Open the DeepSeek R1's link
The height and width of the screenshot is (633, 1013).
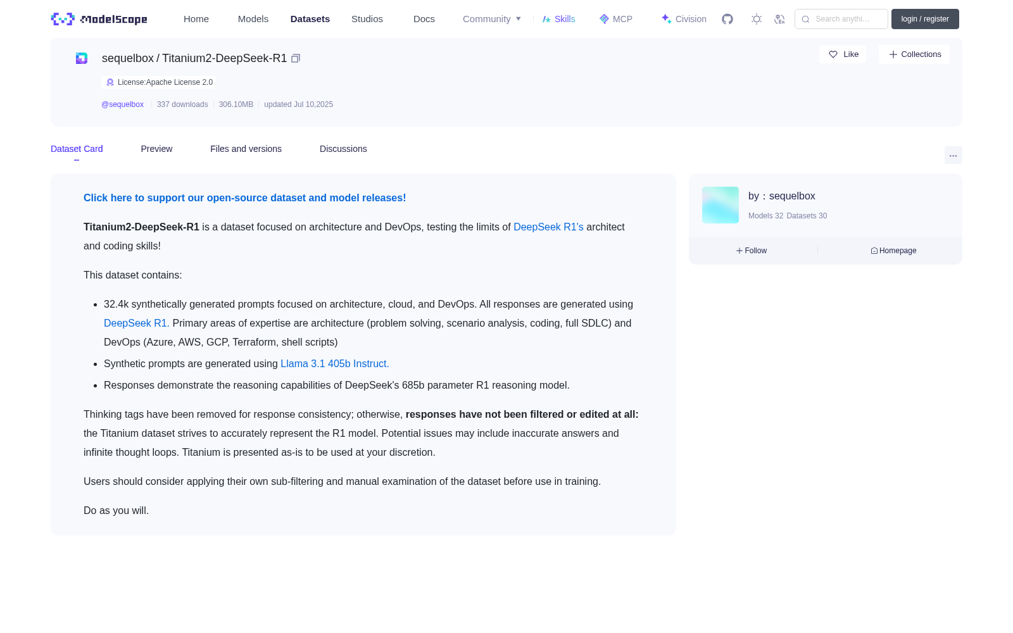click(x=548, y=227)
